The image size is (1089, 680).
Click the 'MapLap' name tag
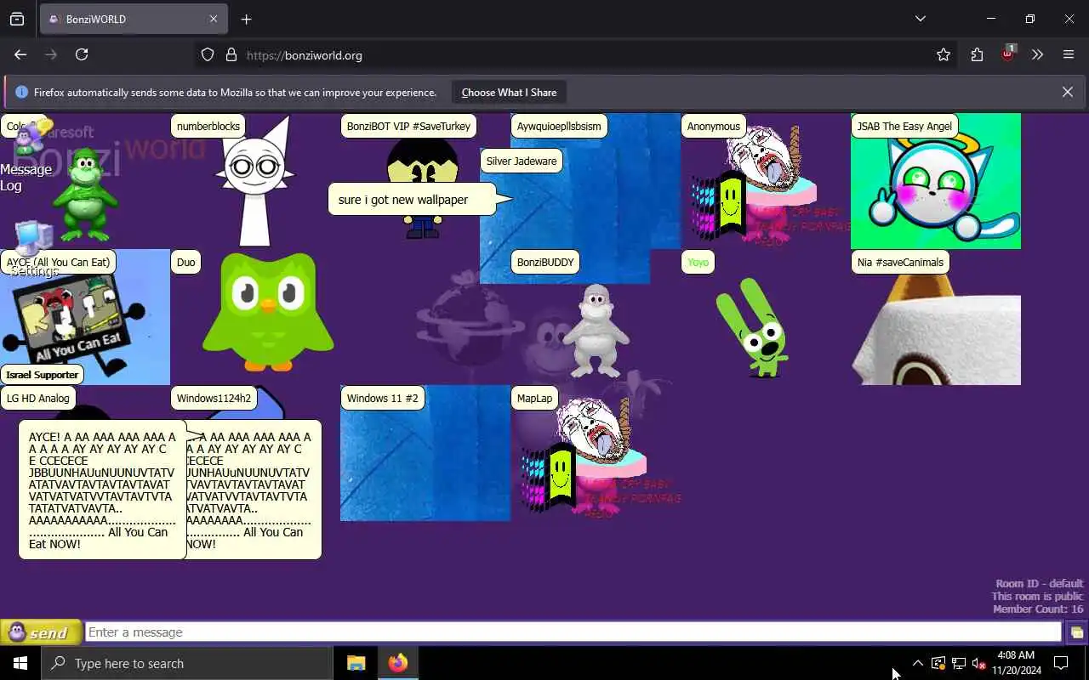point(534,399)
